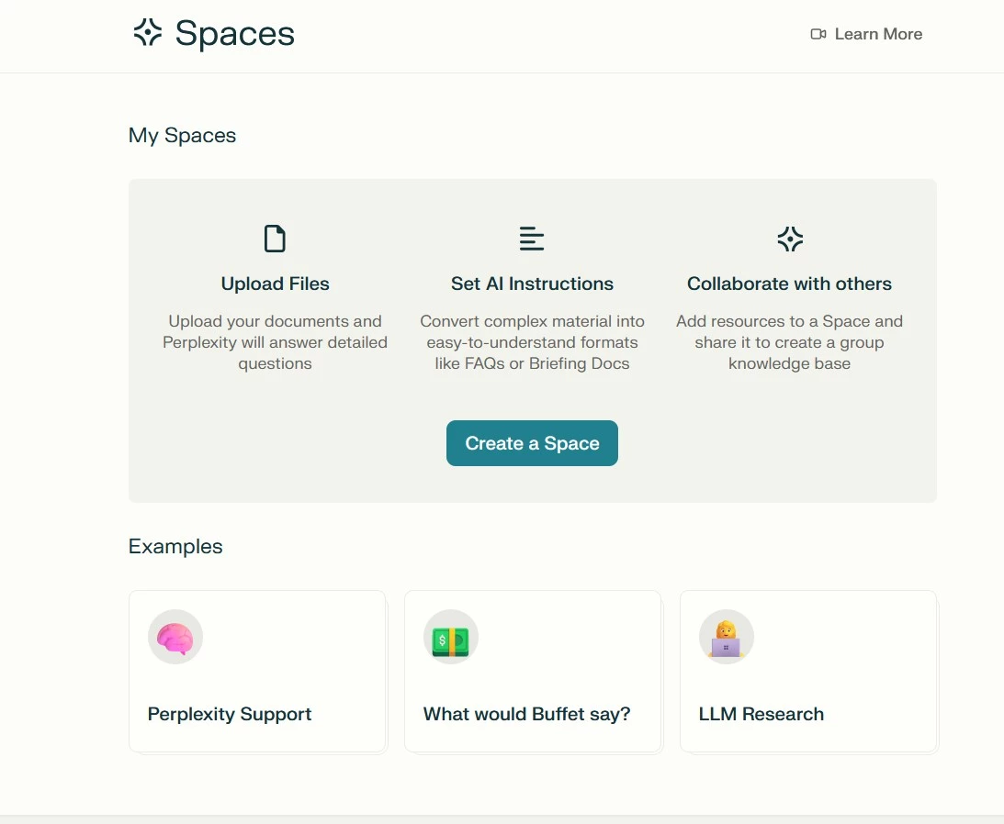Click the person with laptop icon
Screen dimensions: 1004x824
(x=726, y=637)
